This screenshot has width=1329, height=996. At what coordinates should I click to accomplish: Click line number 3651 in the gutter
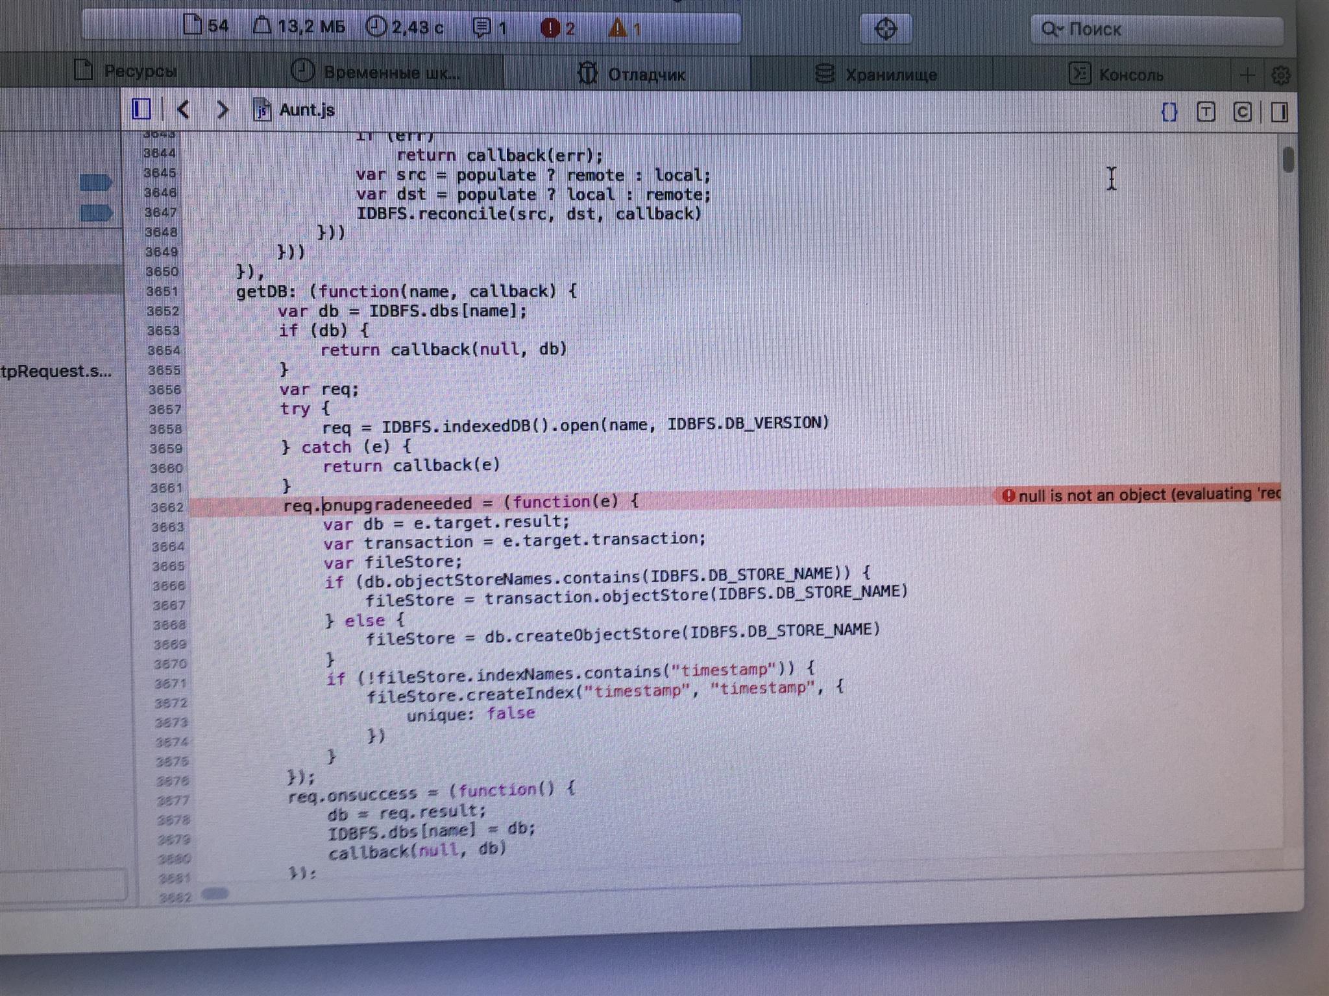(x=162, y=291)
